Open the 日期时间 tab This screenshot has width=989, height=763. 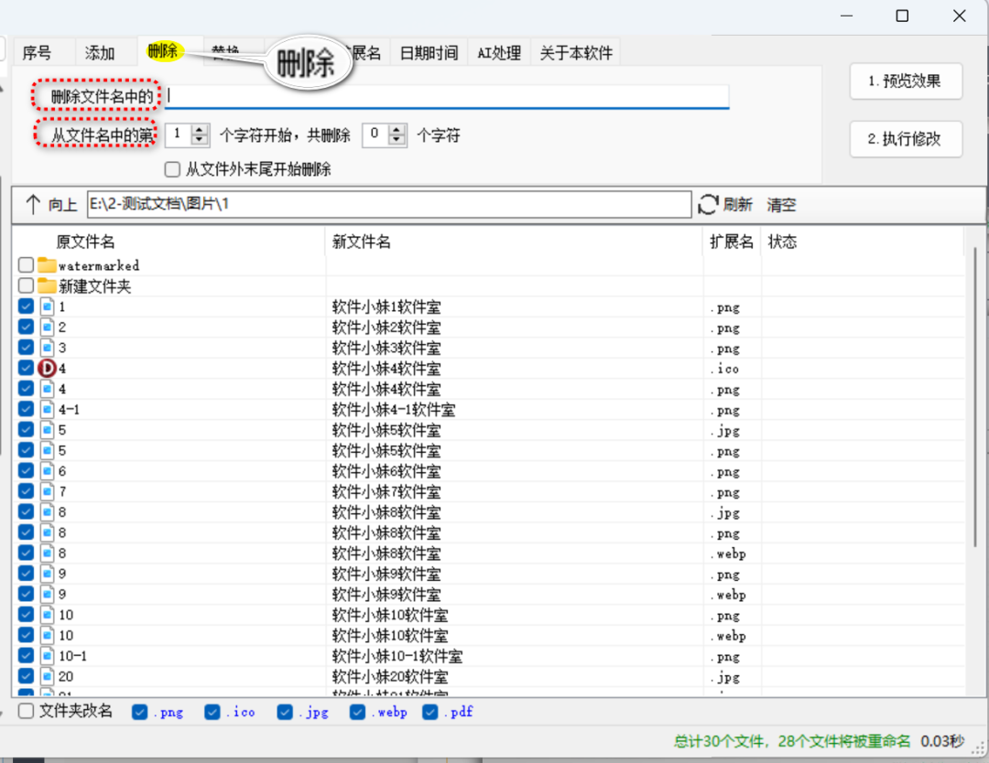point(429,52)
